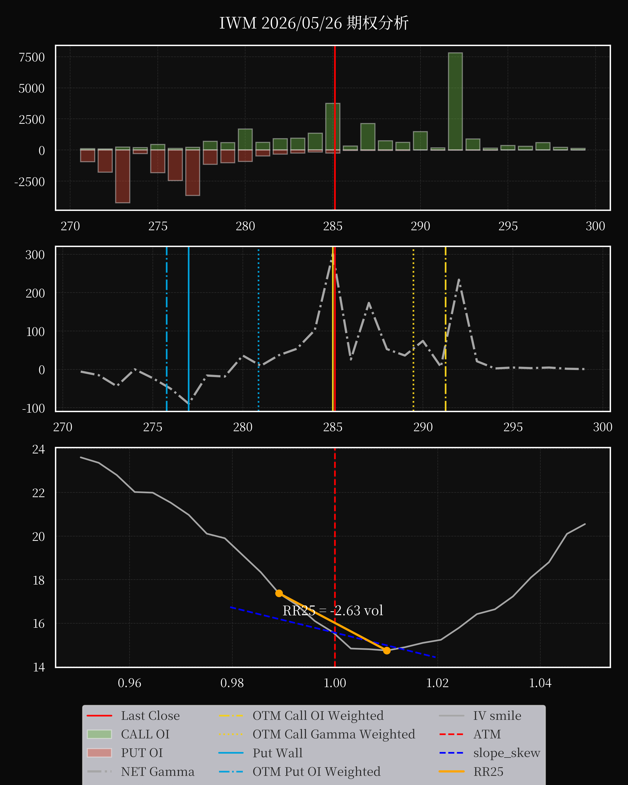Viewport: 628px width, 785px height.
Task: Click the '-100' y-axis label of gamma chart
Action: point(33,408)
